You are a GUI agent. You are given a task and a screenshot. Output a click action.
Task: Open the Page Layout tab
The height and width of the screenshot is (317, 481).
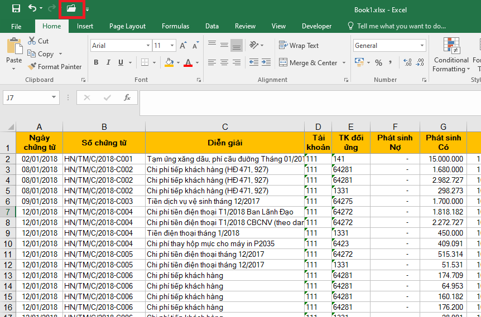[127, 26]
